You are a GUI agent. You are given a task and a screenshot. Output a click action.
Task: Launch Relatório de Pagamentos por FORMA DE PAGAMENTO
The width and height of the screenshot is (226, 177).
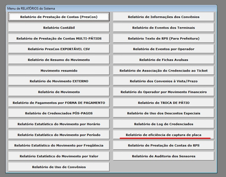click(59, 103)
